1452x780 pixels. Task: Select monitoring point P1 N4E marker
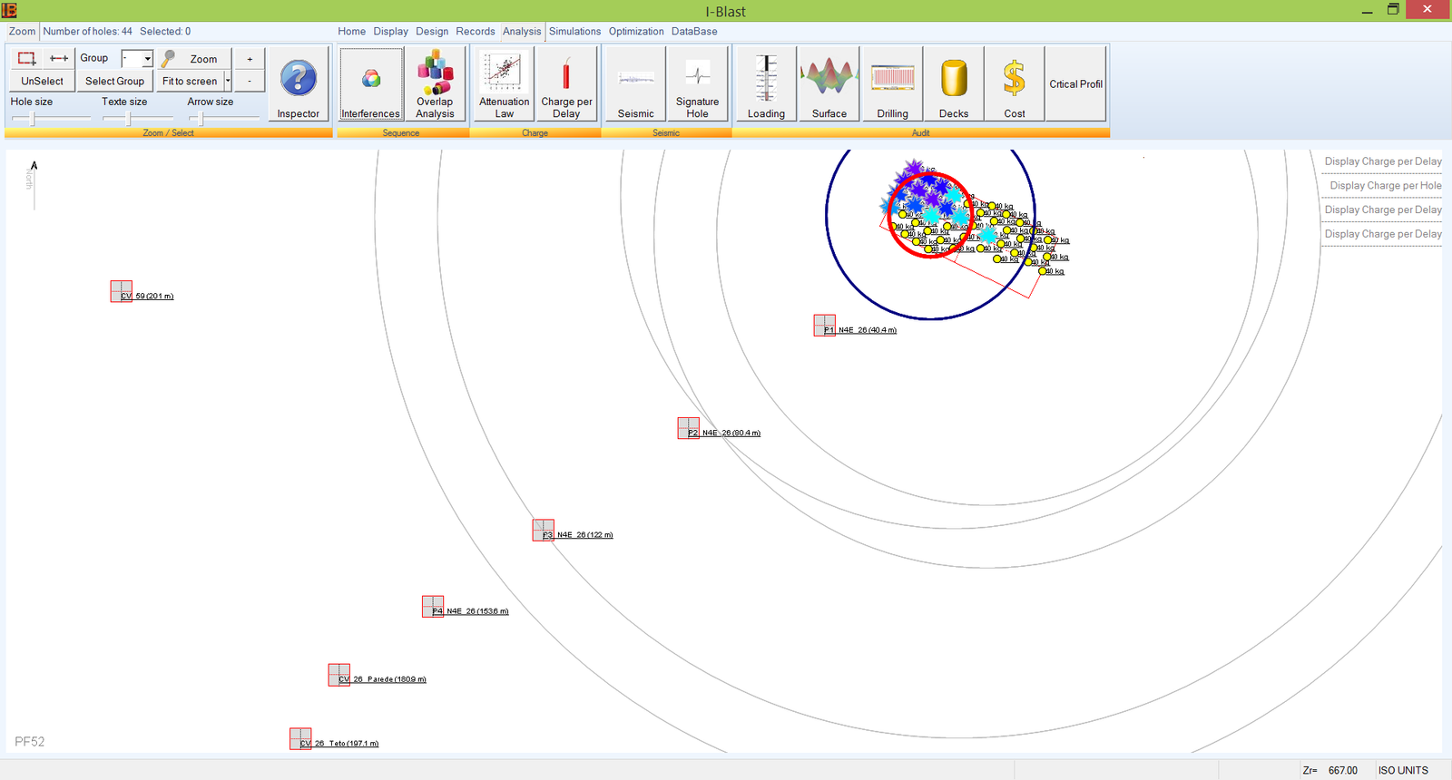click(x=824, y=325)
